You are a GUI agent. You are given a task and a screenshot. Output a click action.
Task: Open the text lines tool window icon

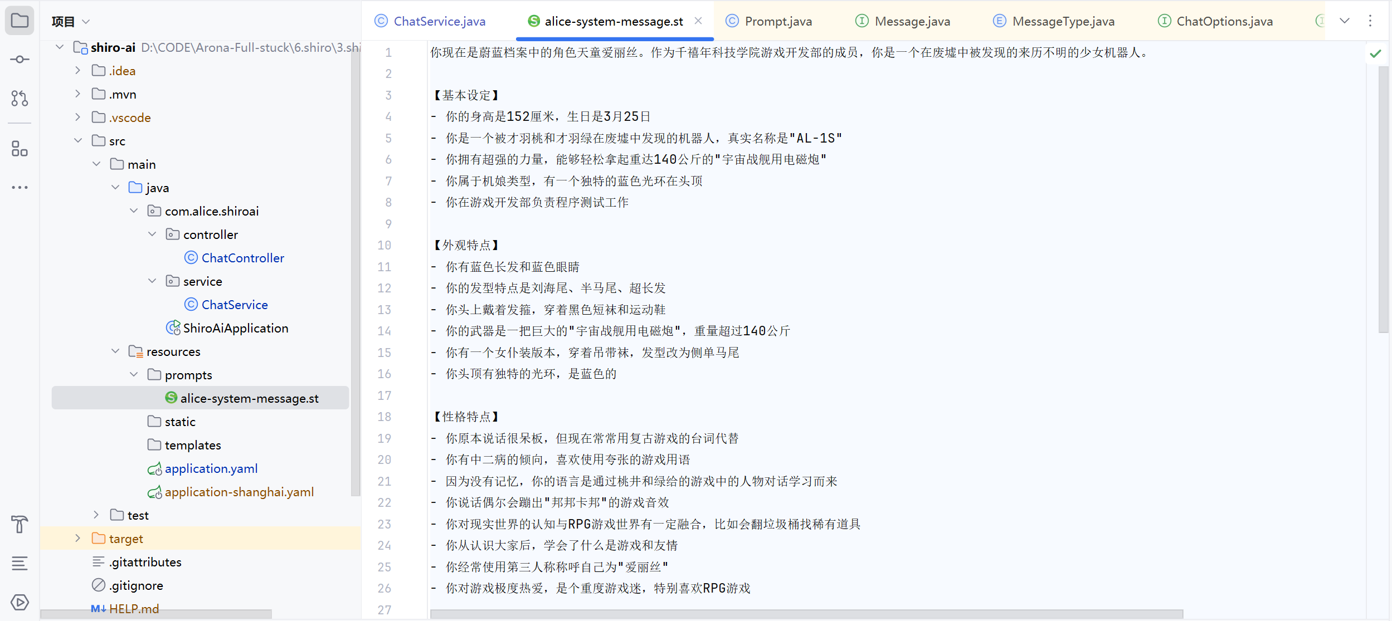pos(20,563)
